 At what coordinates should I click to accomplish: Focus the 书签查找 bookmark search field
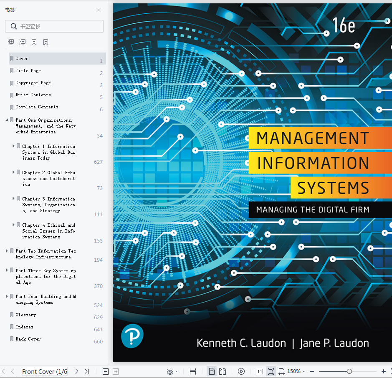point(54,26)
